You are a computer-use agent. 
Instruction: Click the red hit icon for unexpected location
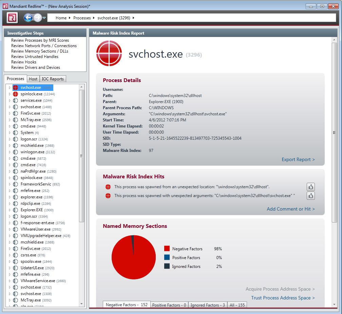pos(108,187)
